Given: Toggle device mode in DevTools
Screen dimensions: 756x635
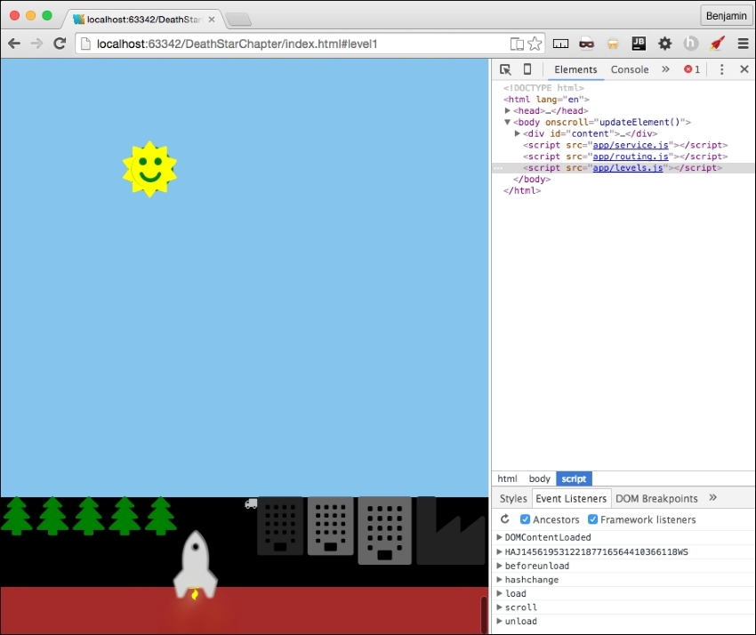Looking at the screenshot, I should tap(527, 68).
